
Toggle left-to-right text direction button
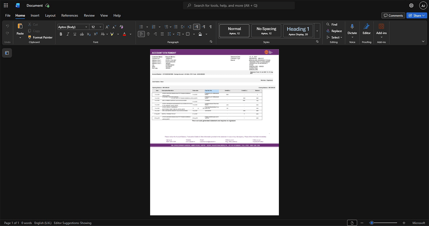pyautogui.click(x=197, y=27)
